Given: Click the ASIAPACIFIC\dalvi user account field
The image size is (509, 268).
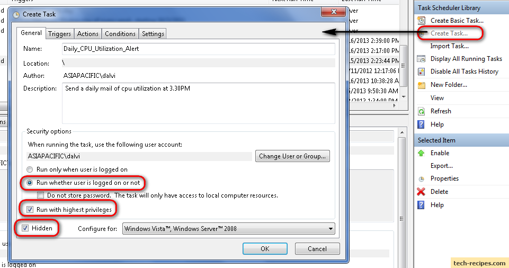Looking at the screenshot, I should 139,156.
